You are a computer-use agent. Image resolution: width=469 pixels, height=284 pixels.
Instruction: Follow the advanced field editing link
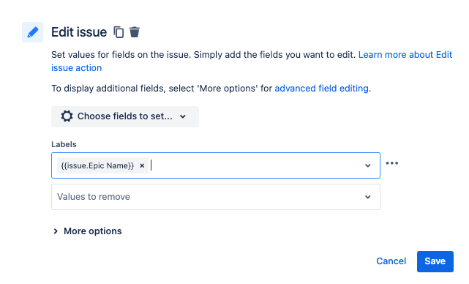[321, 89]
